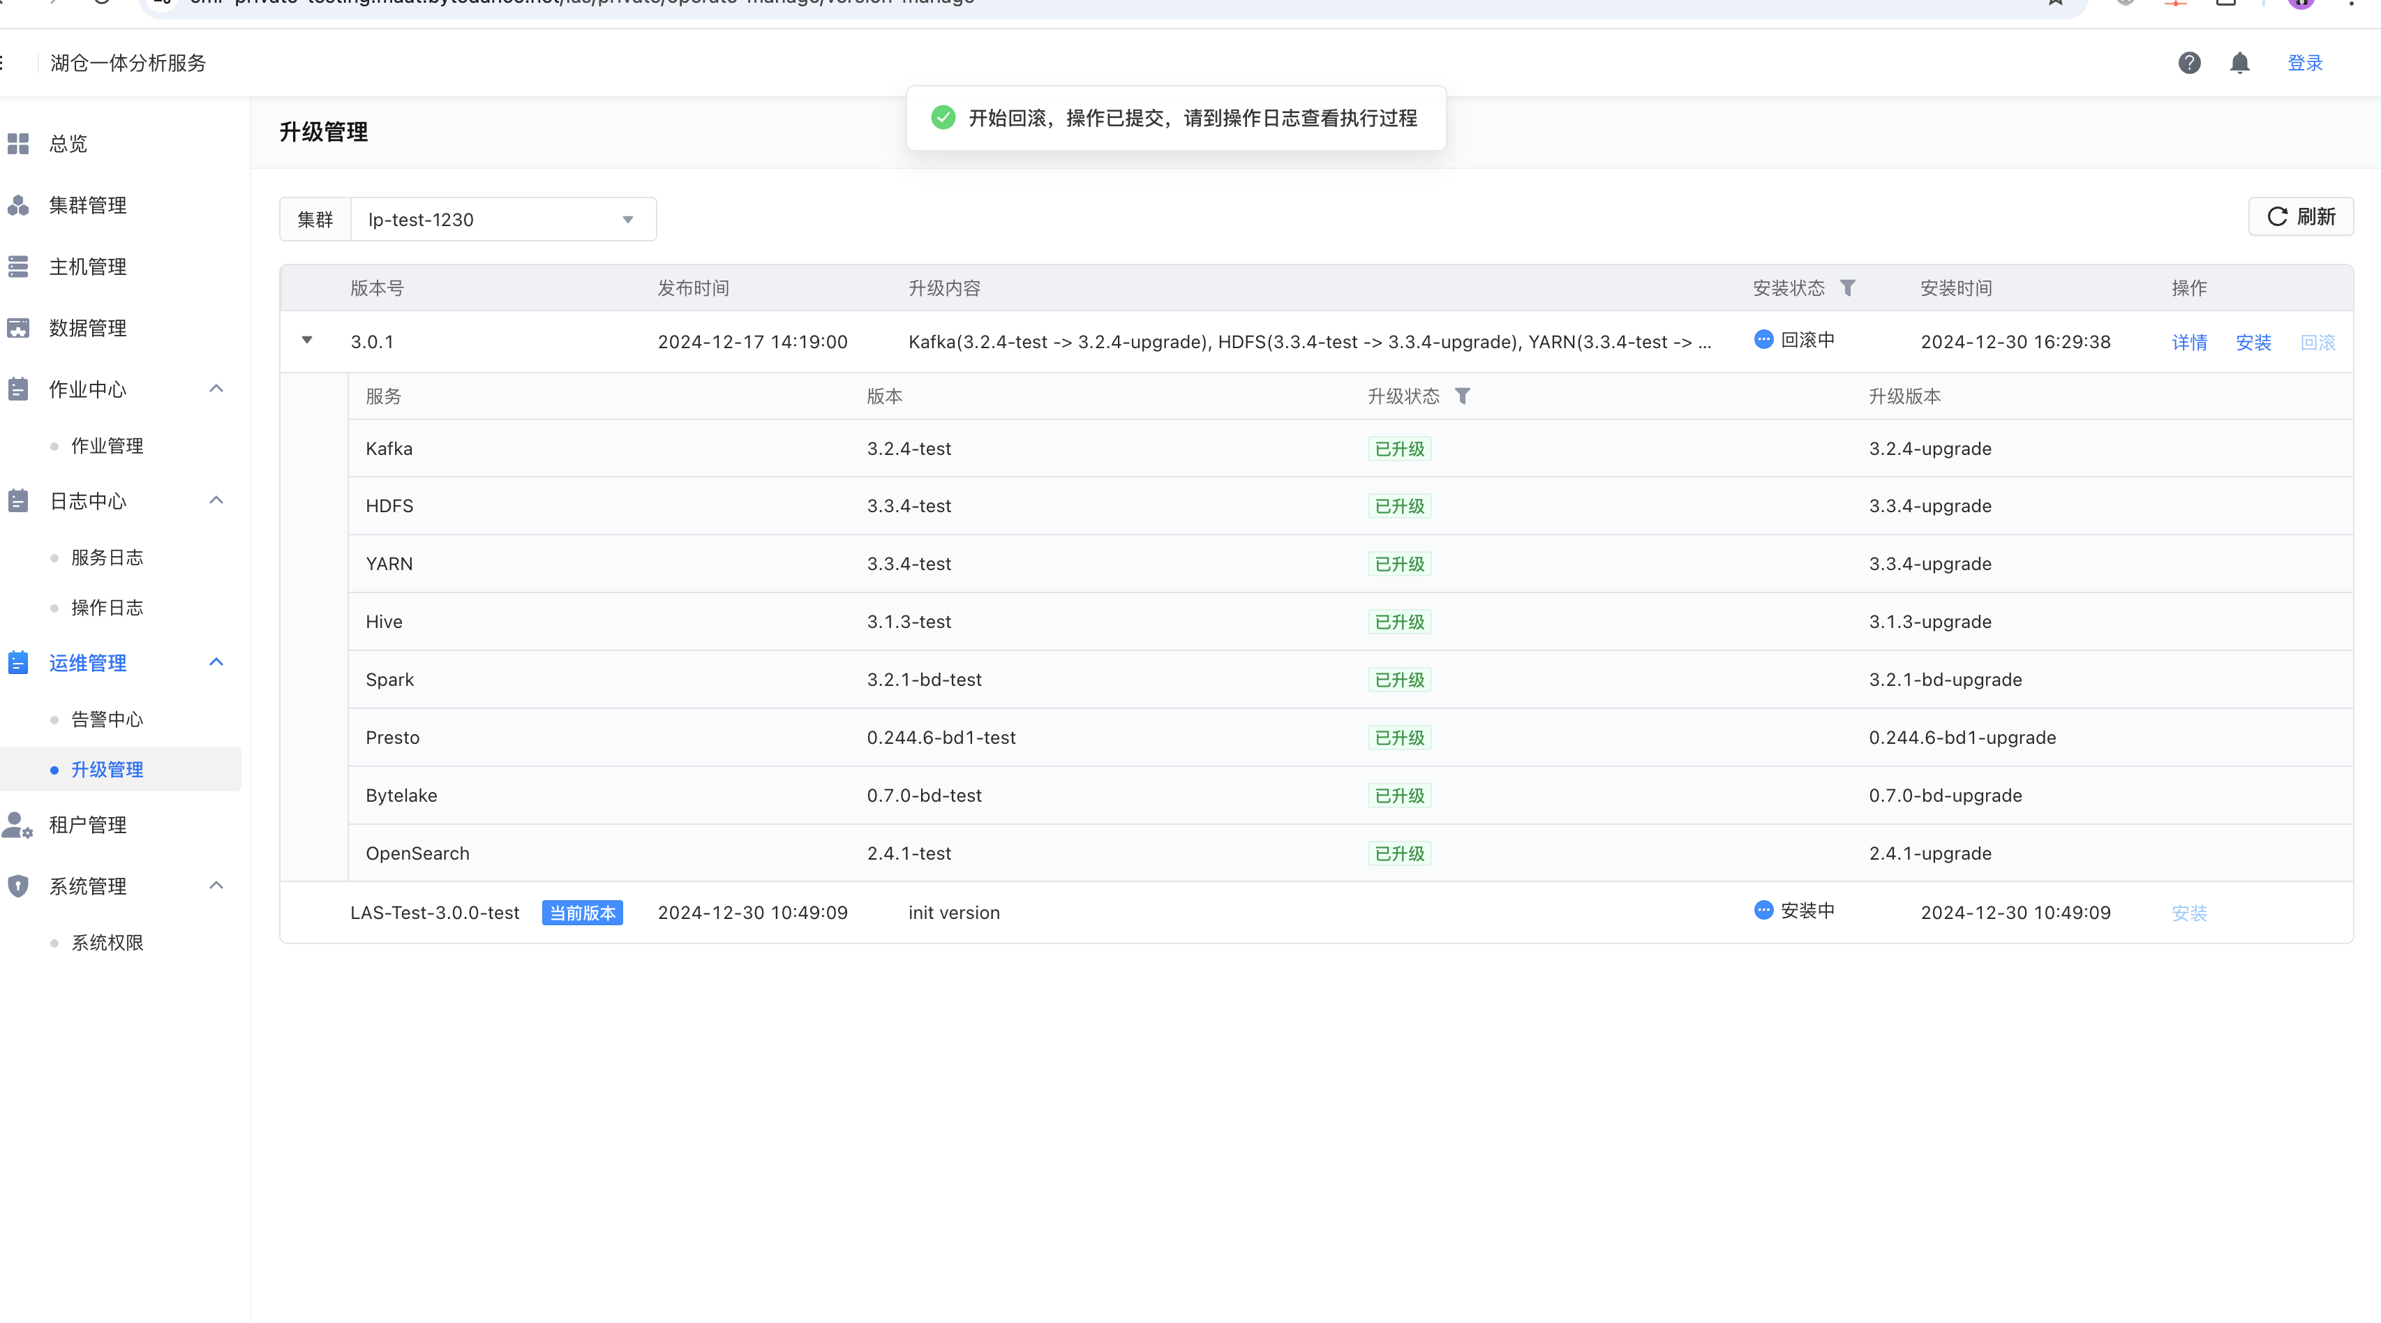Click 安装 for version 3.0.1
The height and width of the screenshot is (1323, 2381).
pos(2253,342)
